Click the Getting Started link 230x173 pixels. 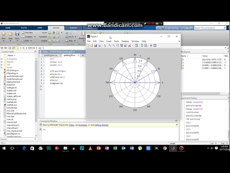pos(101,125)
